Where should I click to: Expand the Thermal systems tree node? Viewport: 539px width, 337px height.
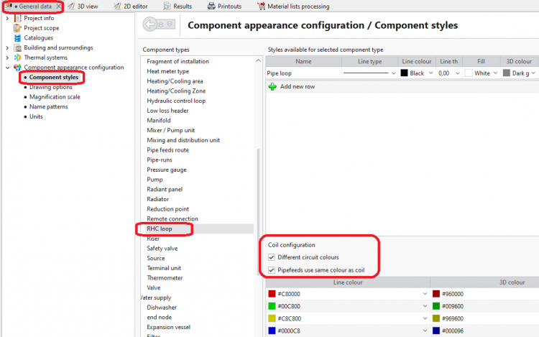pyautogui.click(x=7, y=57)
